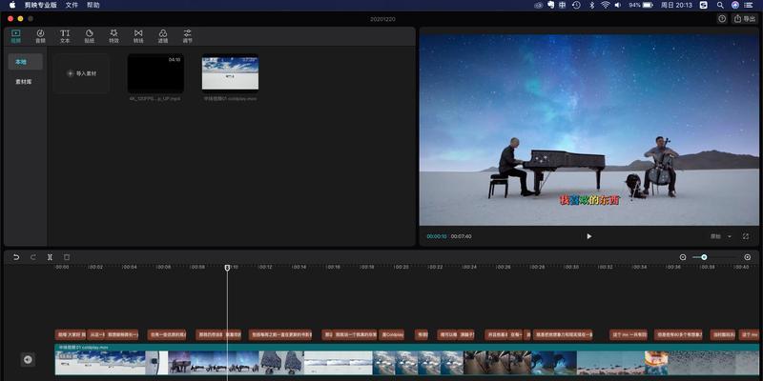Click the playhead marker on ruler

tap(227, 268)
